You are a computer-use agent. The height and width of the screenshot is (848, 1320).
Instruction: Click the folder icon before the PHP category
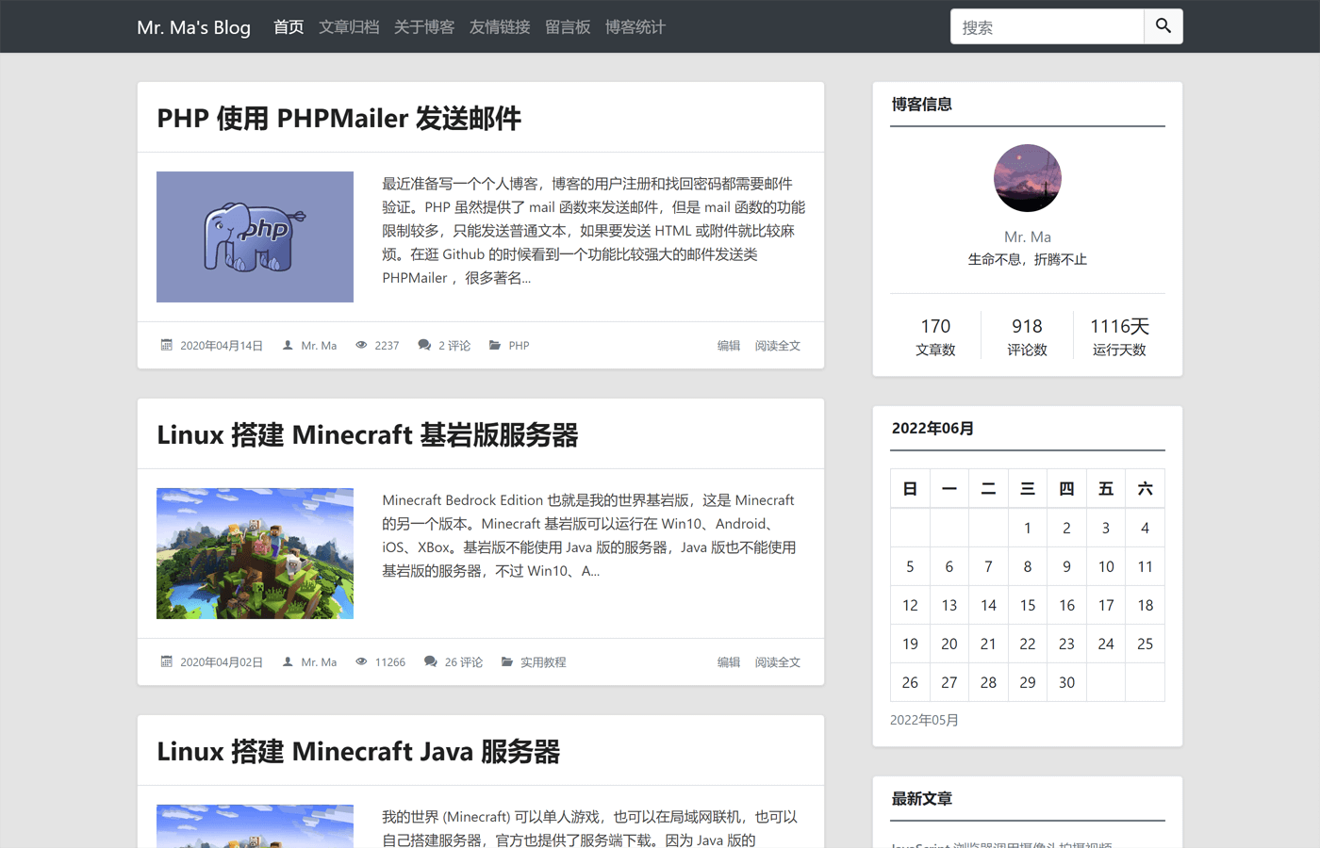494,345
